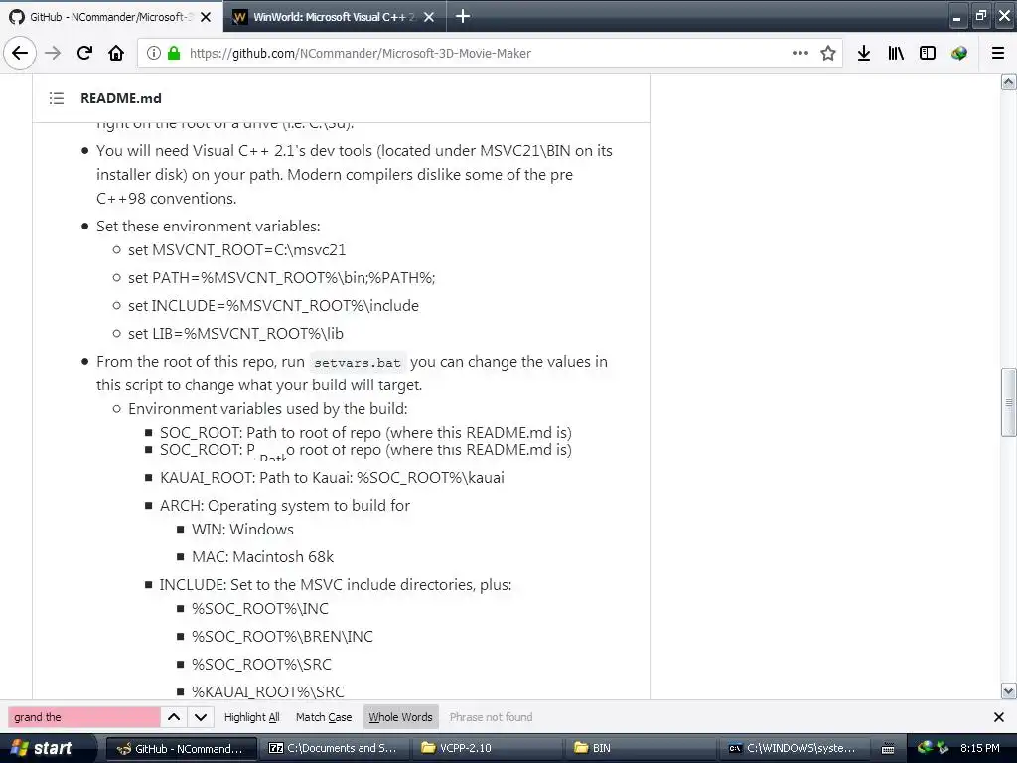
Task: Click the find bar text field
Action: (83, 717)
